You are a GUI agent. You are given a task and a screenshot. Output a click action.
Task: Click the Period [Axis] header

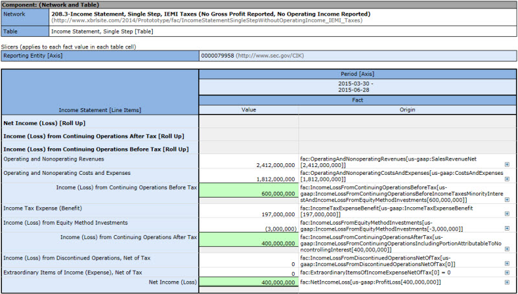pos(358,74)
